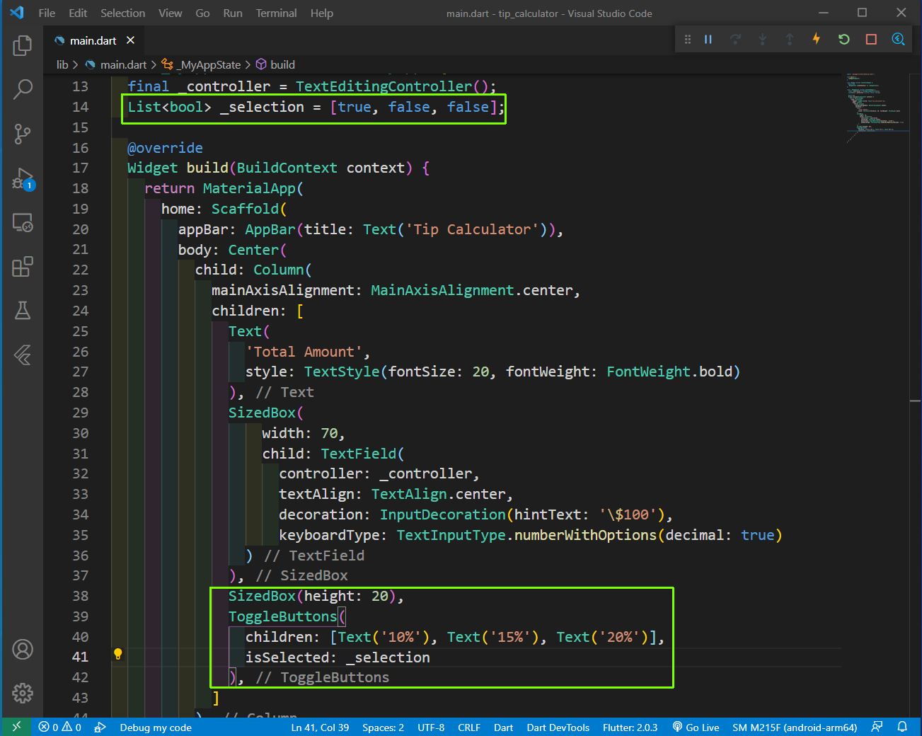Open the Testing flask view
Viewport: 922px width, 736px height.
23,311
